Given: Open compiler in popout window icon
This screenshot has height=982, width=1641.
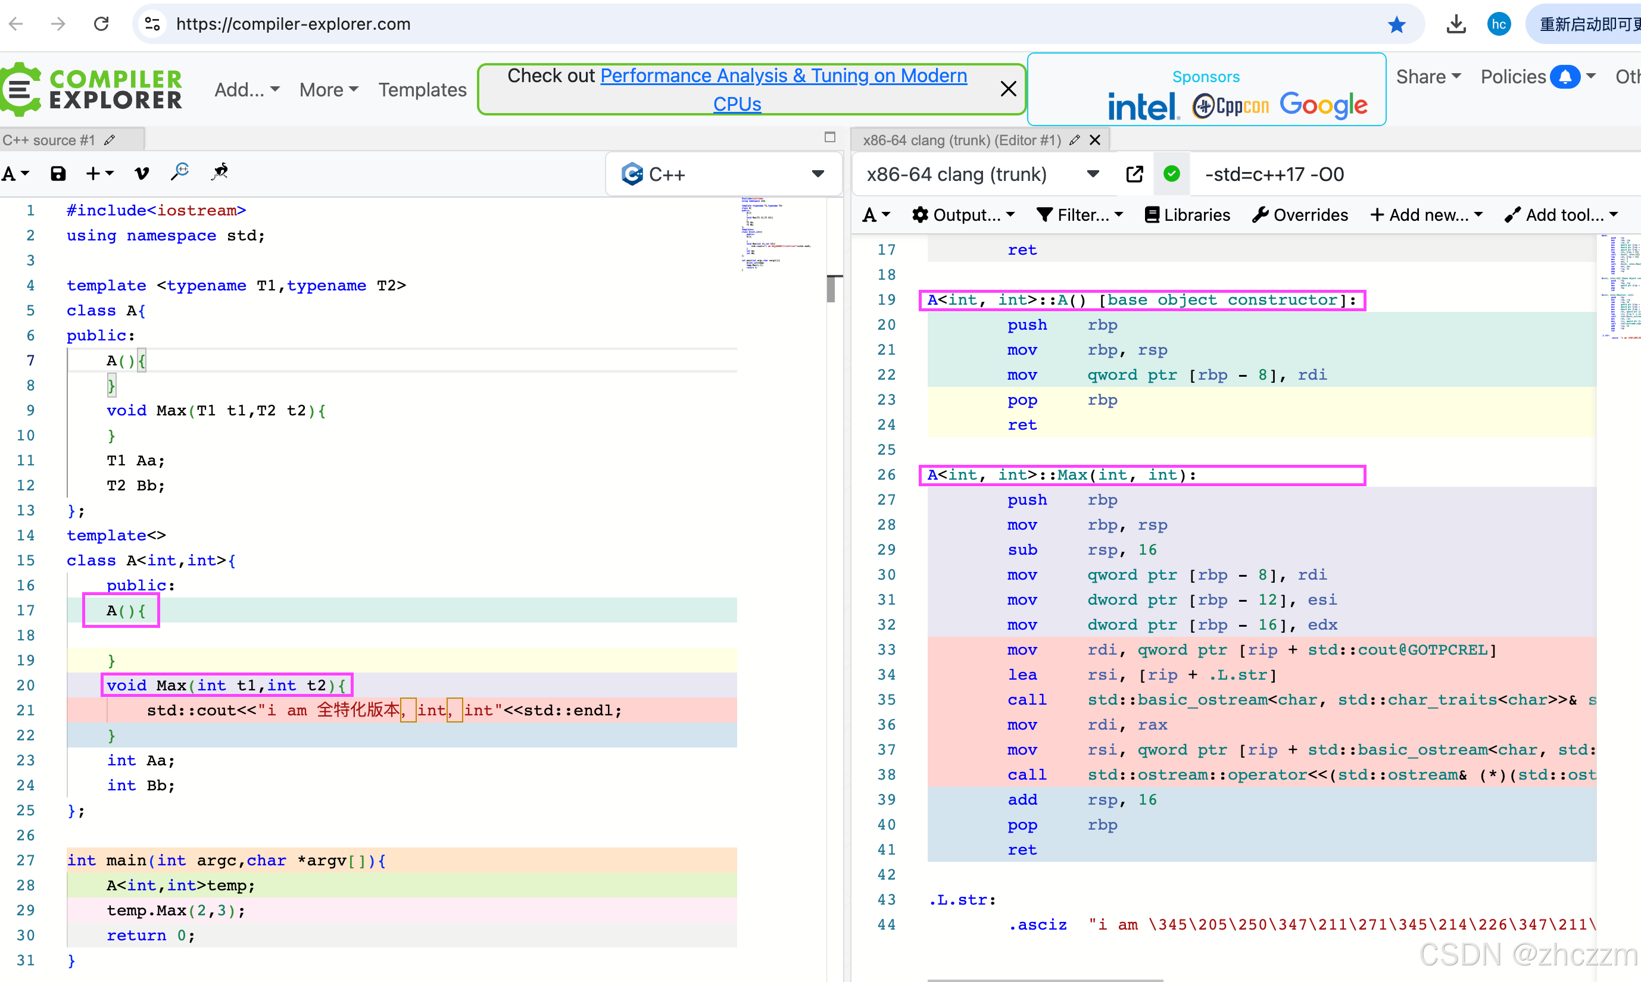Looking at the screenshot, I should (1134, 174).
